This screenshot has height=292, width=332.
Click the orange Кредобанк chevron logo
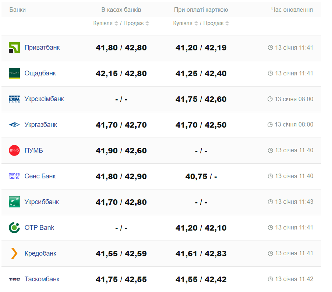tap(14, 253)
